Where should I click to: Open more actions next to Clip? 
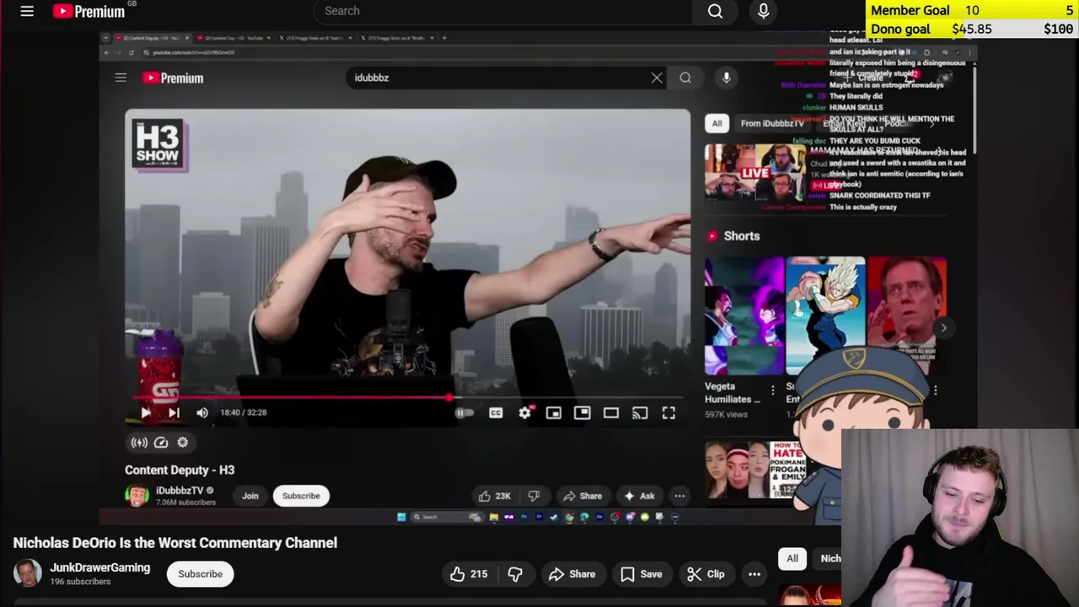click(x=754, y=574)
